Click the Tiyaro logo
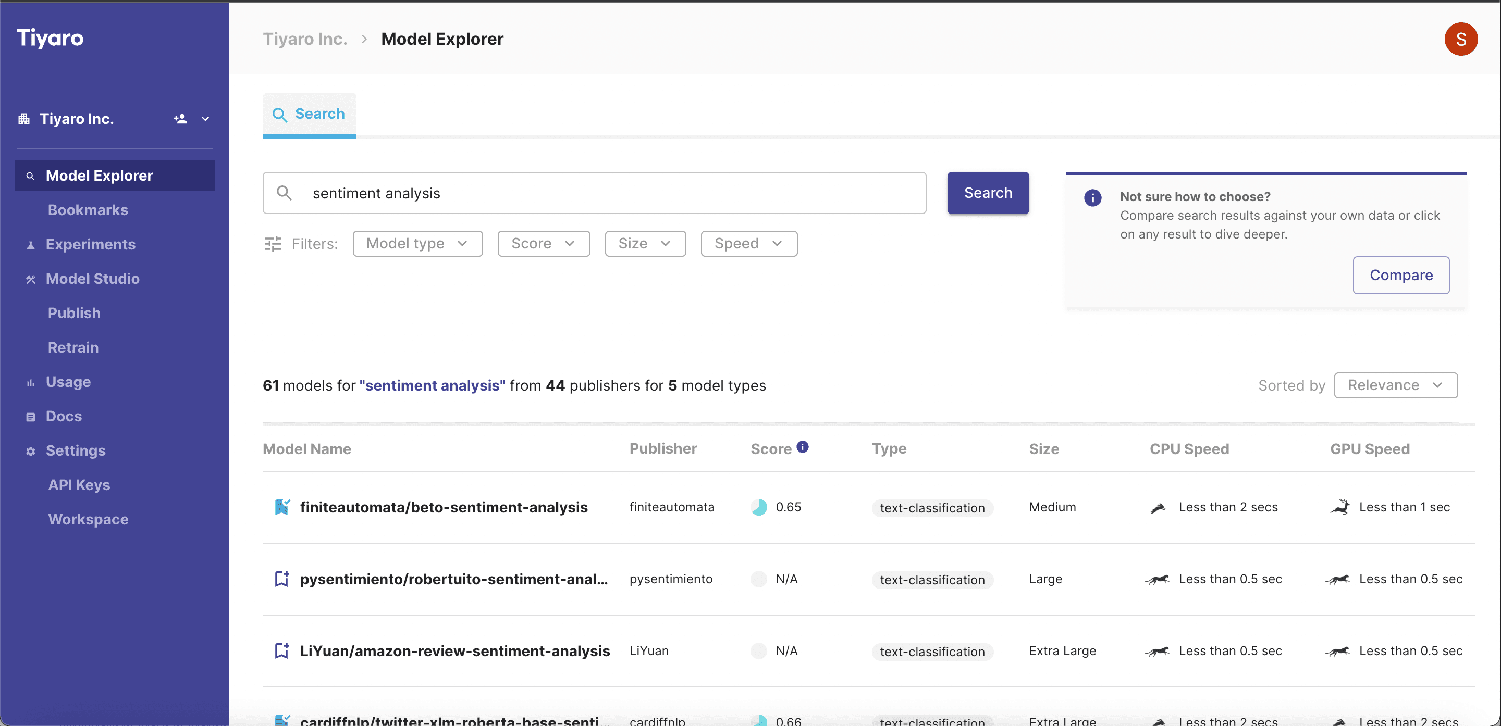Viewport: 1501px width, 726px height. [x=50, y=38]
